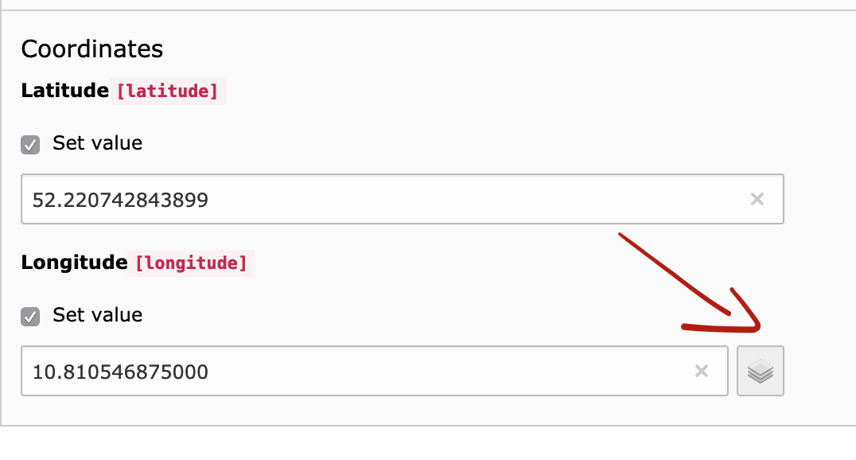
Task: Open the map layers picker button
Action: point(761,371)
